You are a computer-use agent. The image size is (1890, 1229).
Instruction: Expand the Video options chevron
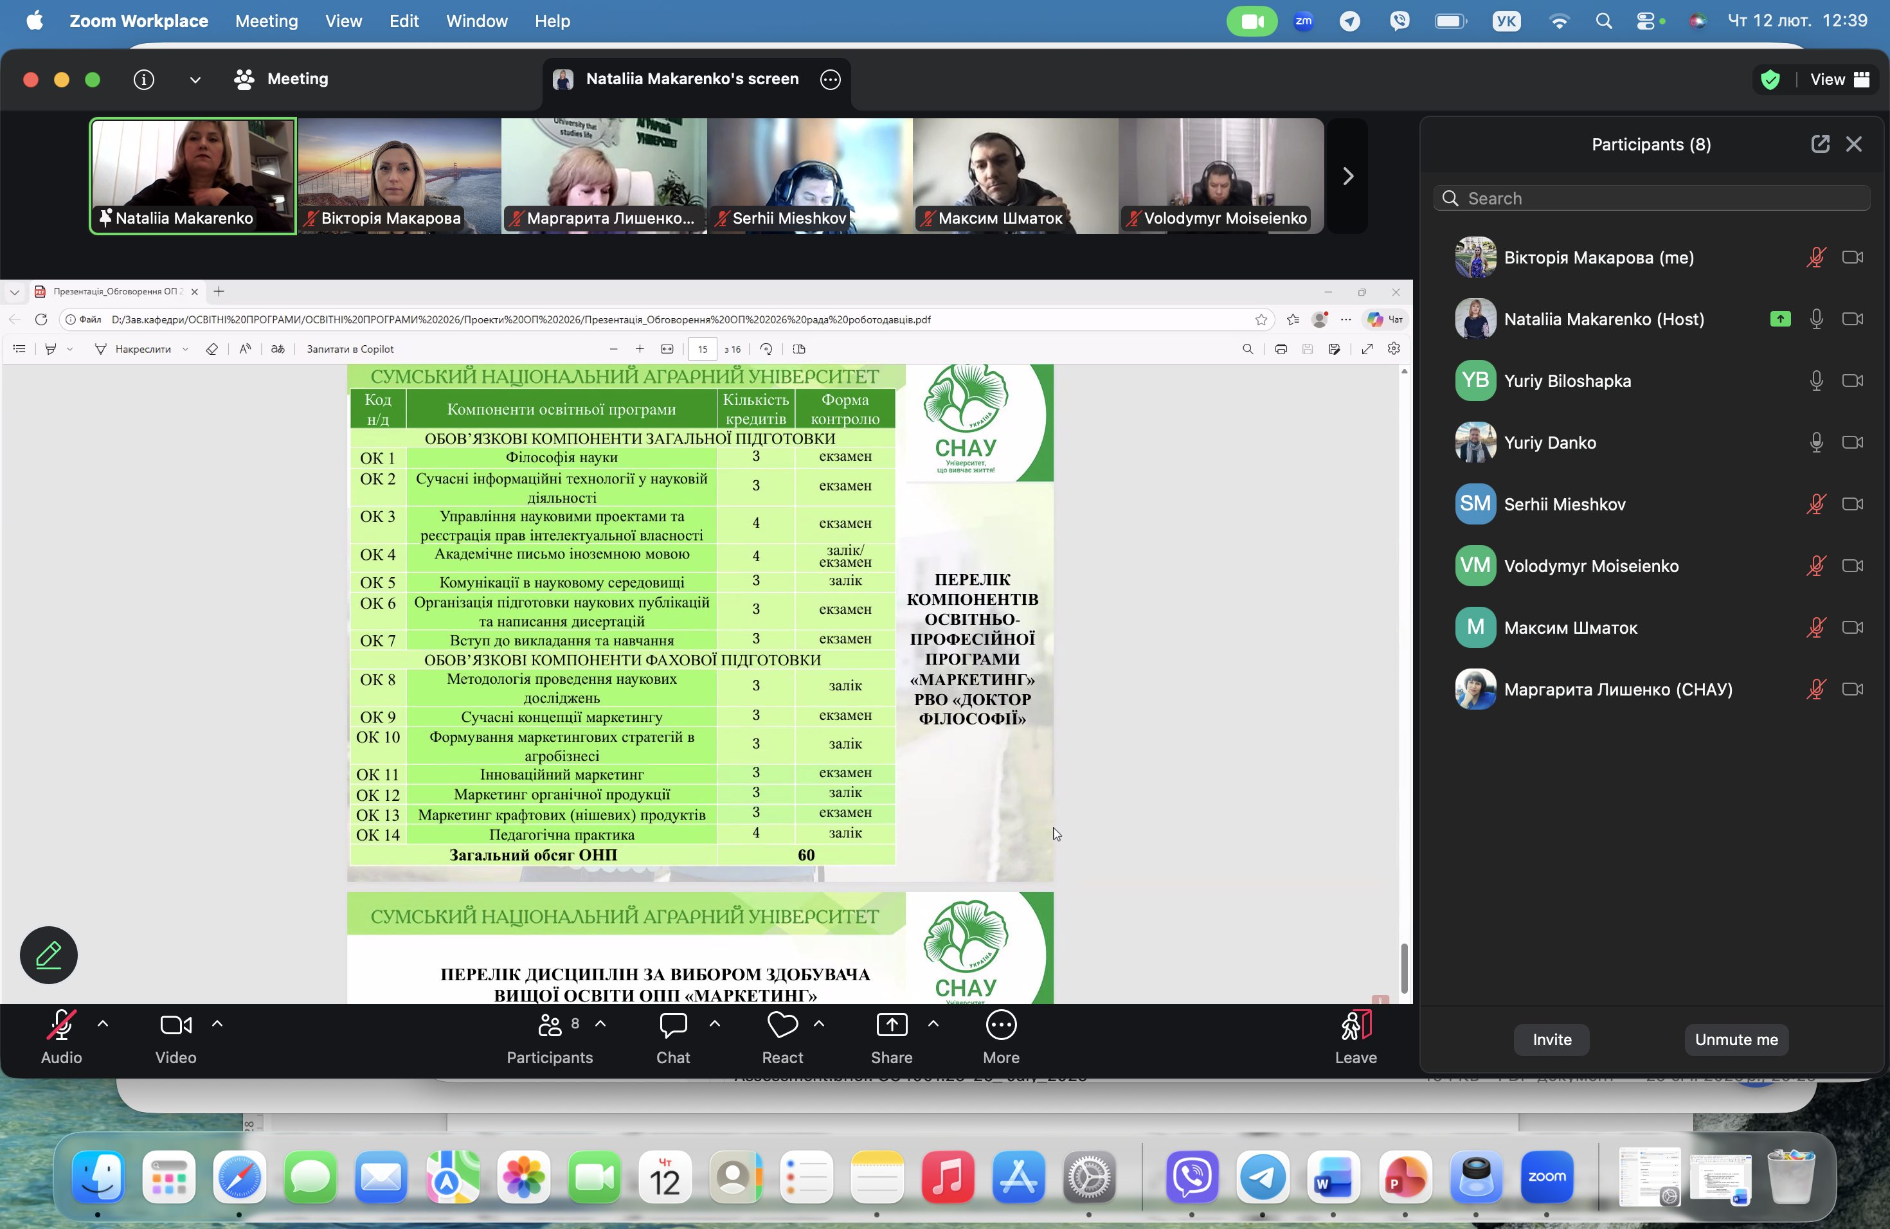point(217,1024)
